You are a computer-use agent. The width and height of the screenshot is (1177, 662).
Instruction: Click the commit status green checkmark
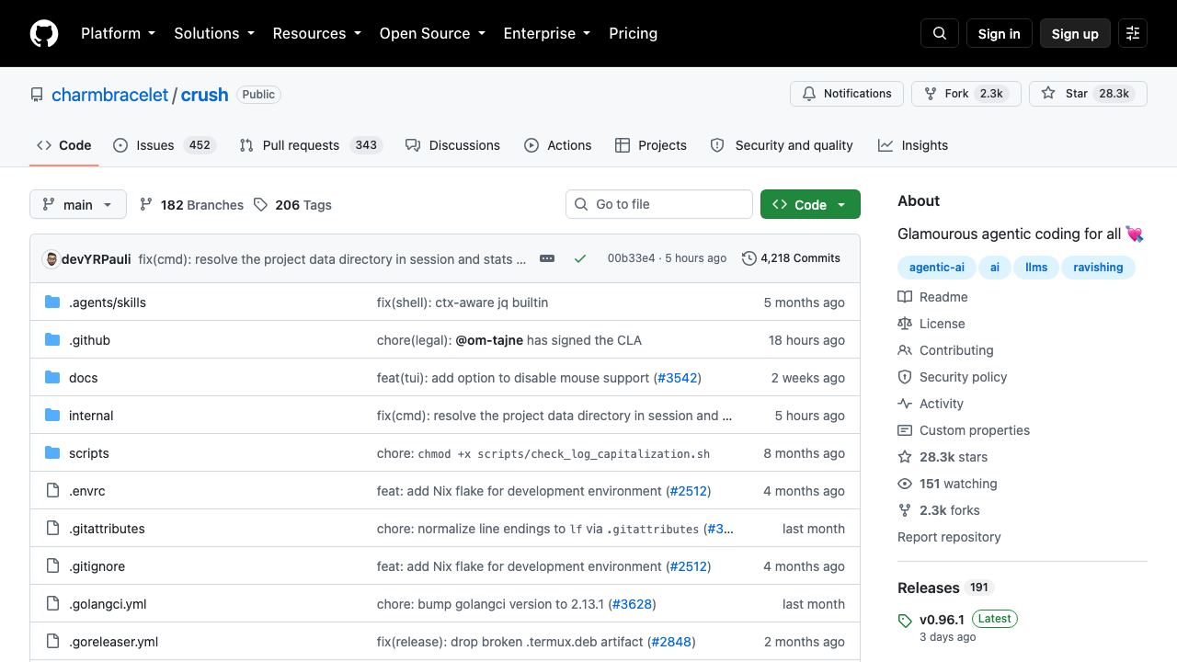tap(580, 258)
